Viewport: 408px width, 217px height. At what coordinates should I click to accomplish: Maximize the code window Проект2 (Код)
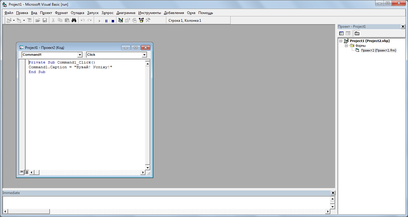click(x=136, y=48)
